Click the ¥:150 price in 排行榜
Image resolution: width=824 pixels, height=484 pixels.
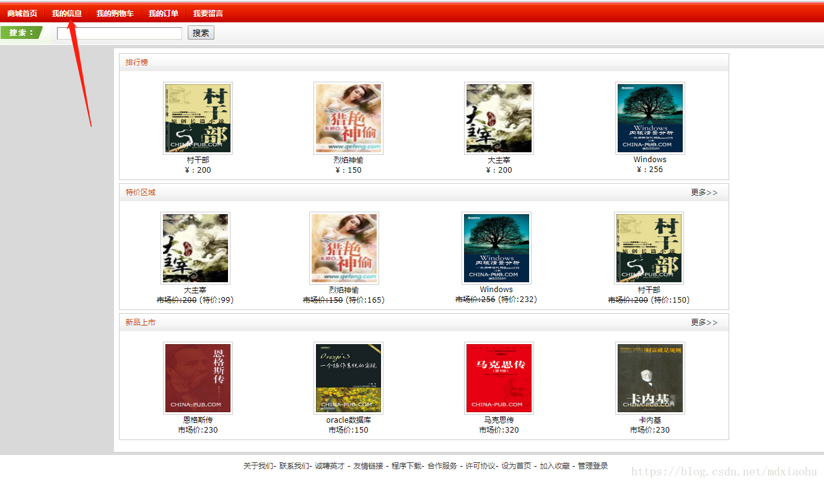tap(348, 170)
